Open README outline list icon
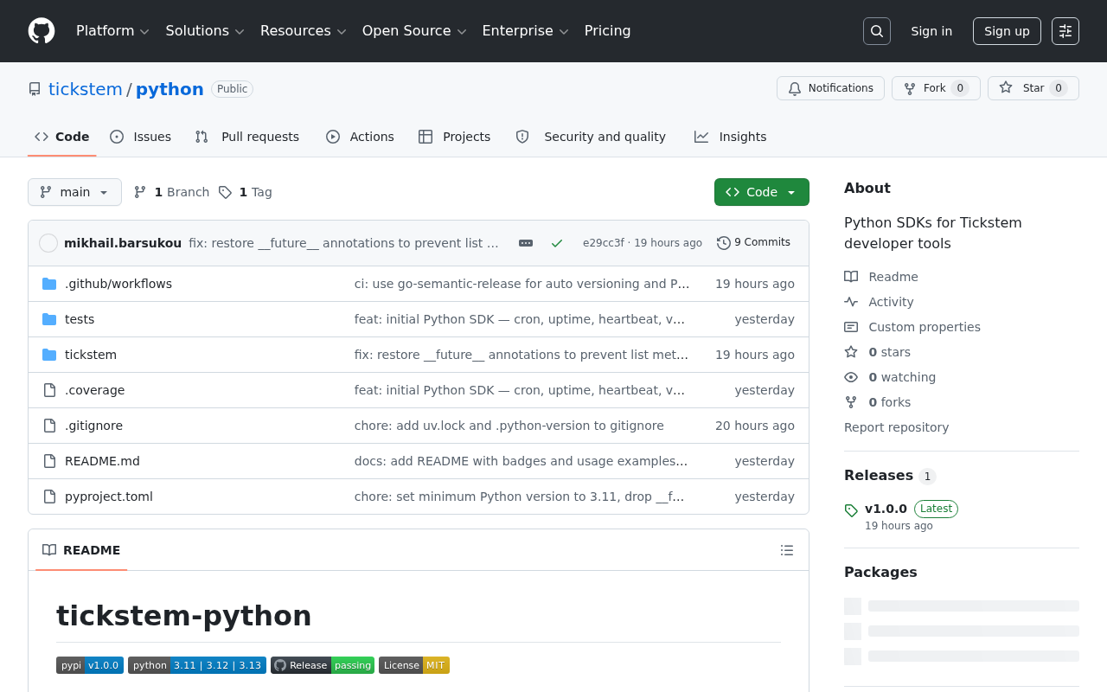 pos(787,550)
